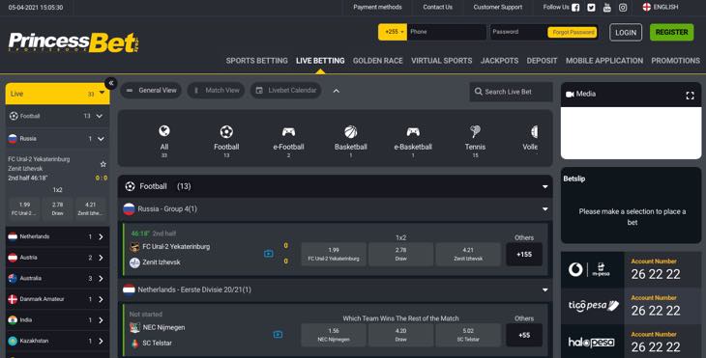Click the PrincessBet logo
This screenshot has width=706, height=358.
[x=74, y=42]
